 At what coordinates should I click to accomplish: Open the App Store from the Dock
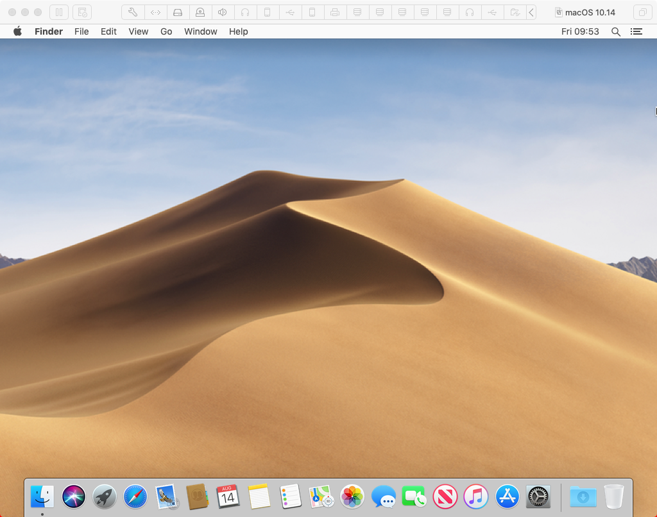[506, 496]
